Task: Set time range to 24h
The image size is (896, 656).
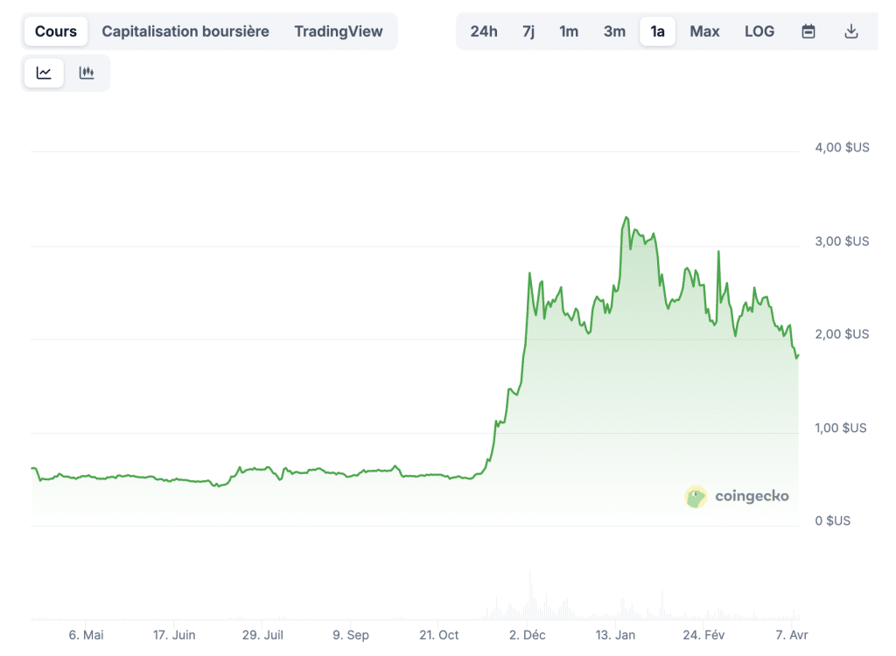Action: click(483, 31)
